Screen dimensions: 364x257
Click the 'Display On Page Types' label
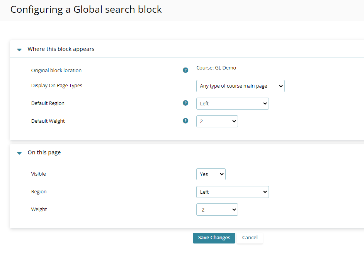[x=56, y=85]
